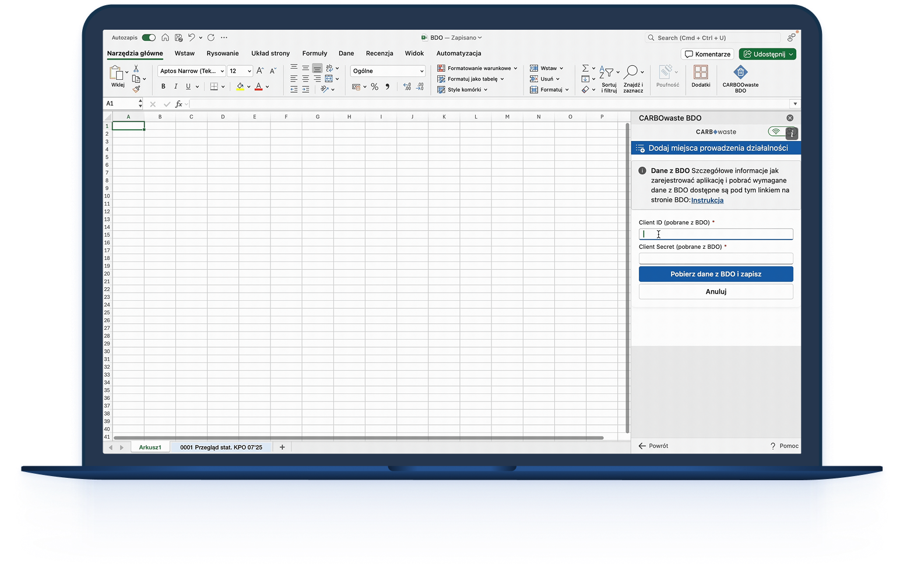903x574 pixels.
Task: Click the Wrap Text icon
Action: tap(329, 68)
